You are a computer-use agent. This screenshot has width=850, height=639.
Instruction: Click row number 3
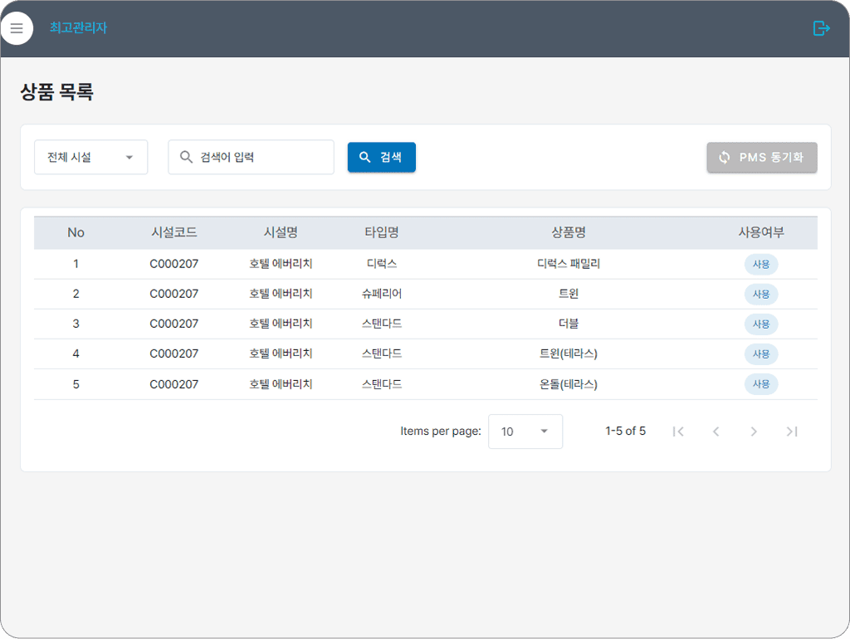click(x=76, y=324)
